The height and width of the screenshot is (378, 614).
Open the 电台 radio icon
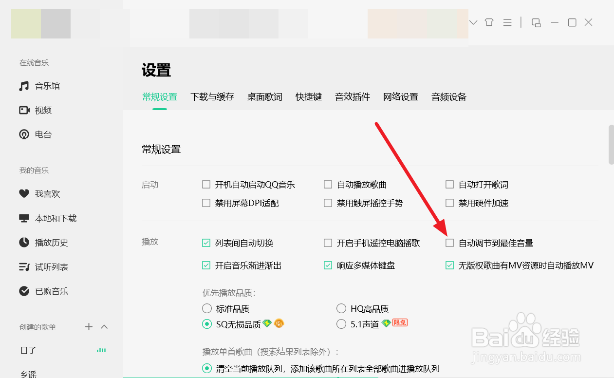[24, 134]
